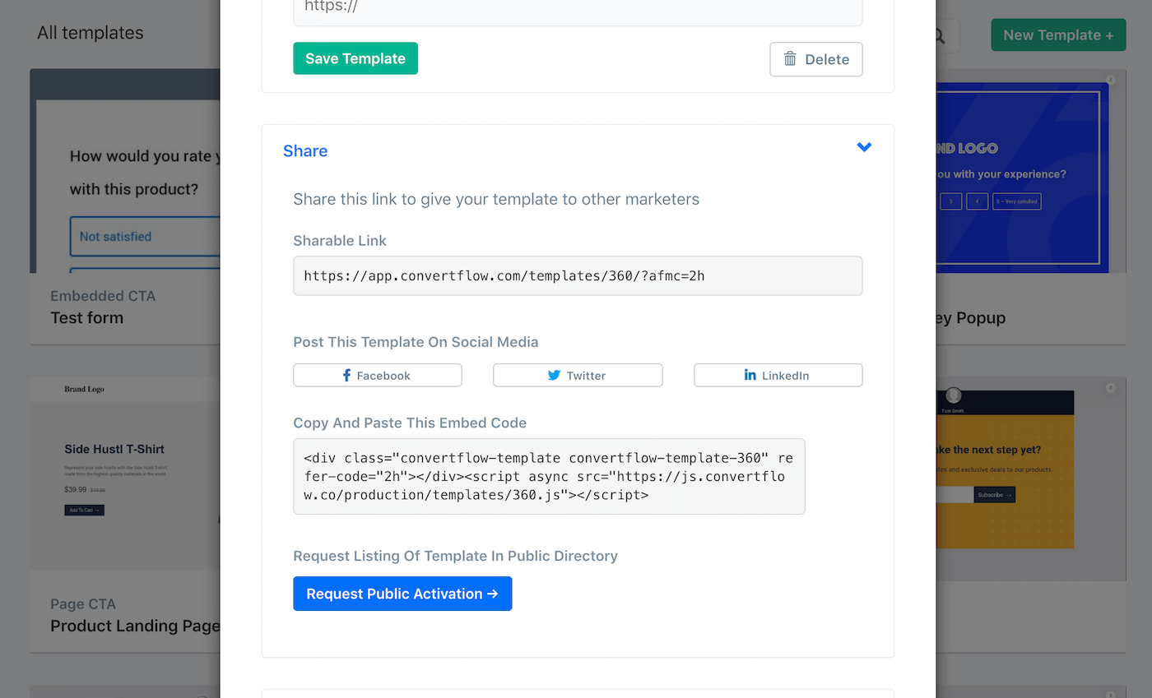Click the Share section heading
Image resolution: width=1152 pixels, height=698 pixels.
coord(305,150)
